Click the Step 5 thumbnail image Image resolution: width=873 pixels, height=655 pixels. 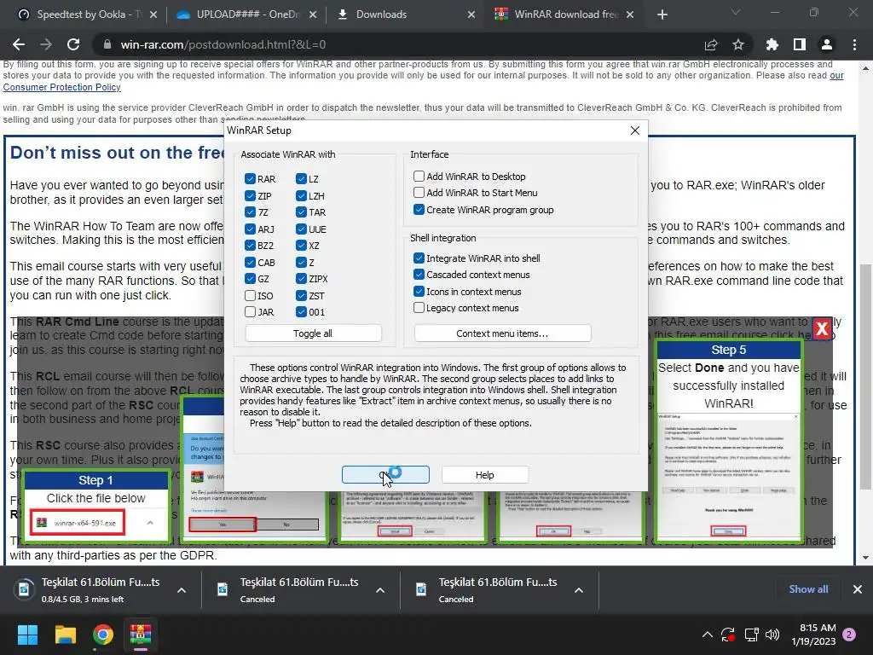728,476
